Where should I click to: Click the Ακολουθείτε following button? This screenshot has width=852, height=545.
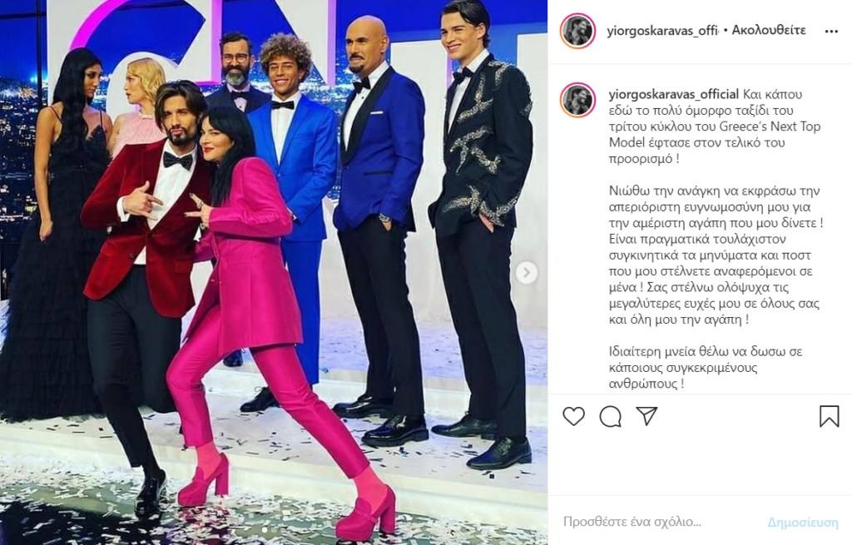click(768, 31)
